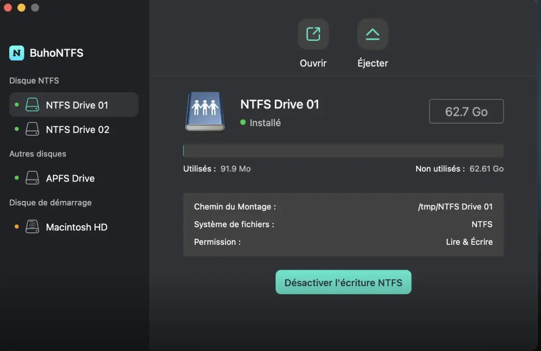Click the BuhoNTFS logo icon
The height and width of the screenshot is (351, 541).
click(x=17, y=53)
